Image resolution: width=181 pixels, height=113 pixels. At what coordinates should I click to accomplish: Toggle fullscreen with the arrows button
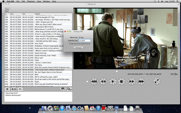pyautogui.click(x=157, y=81)
